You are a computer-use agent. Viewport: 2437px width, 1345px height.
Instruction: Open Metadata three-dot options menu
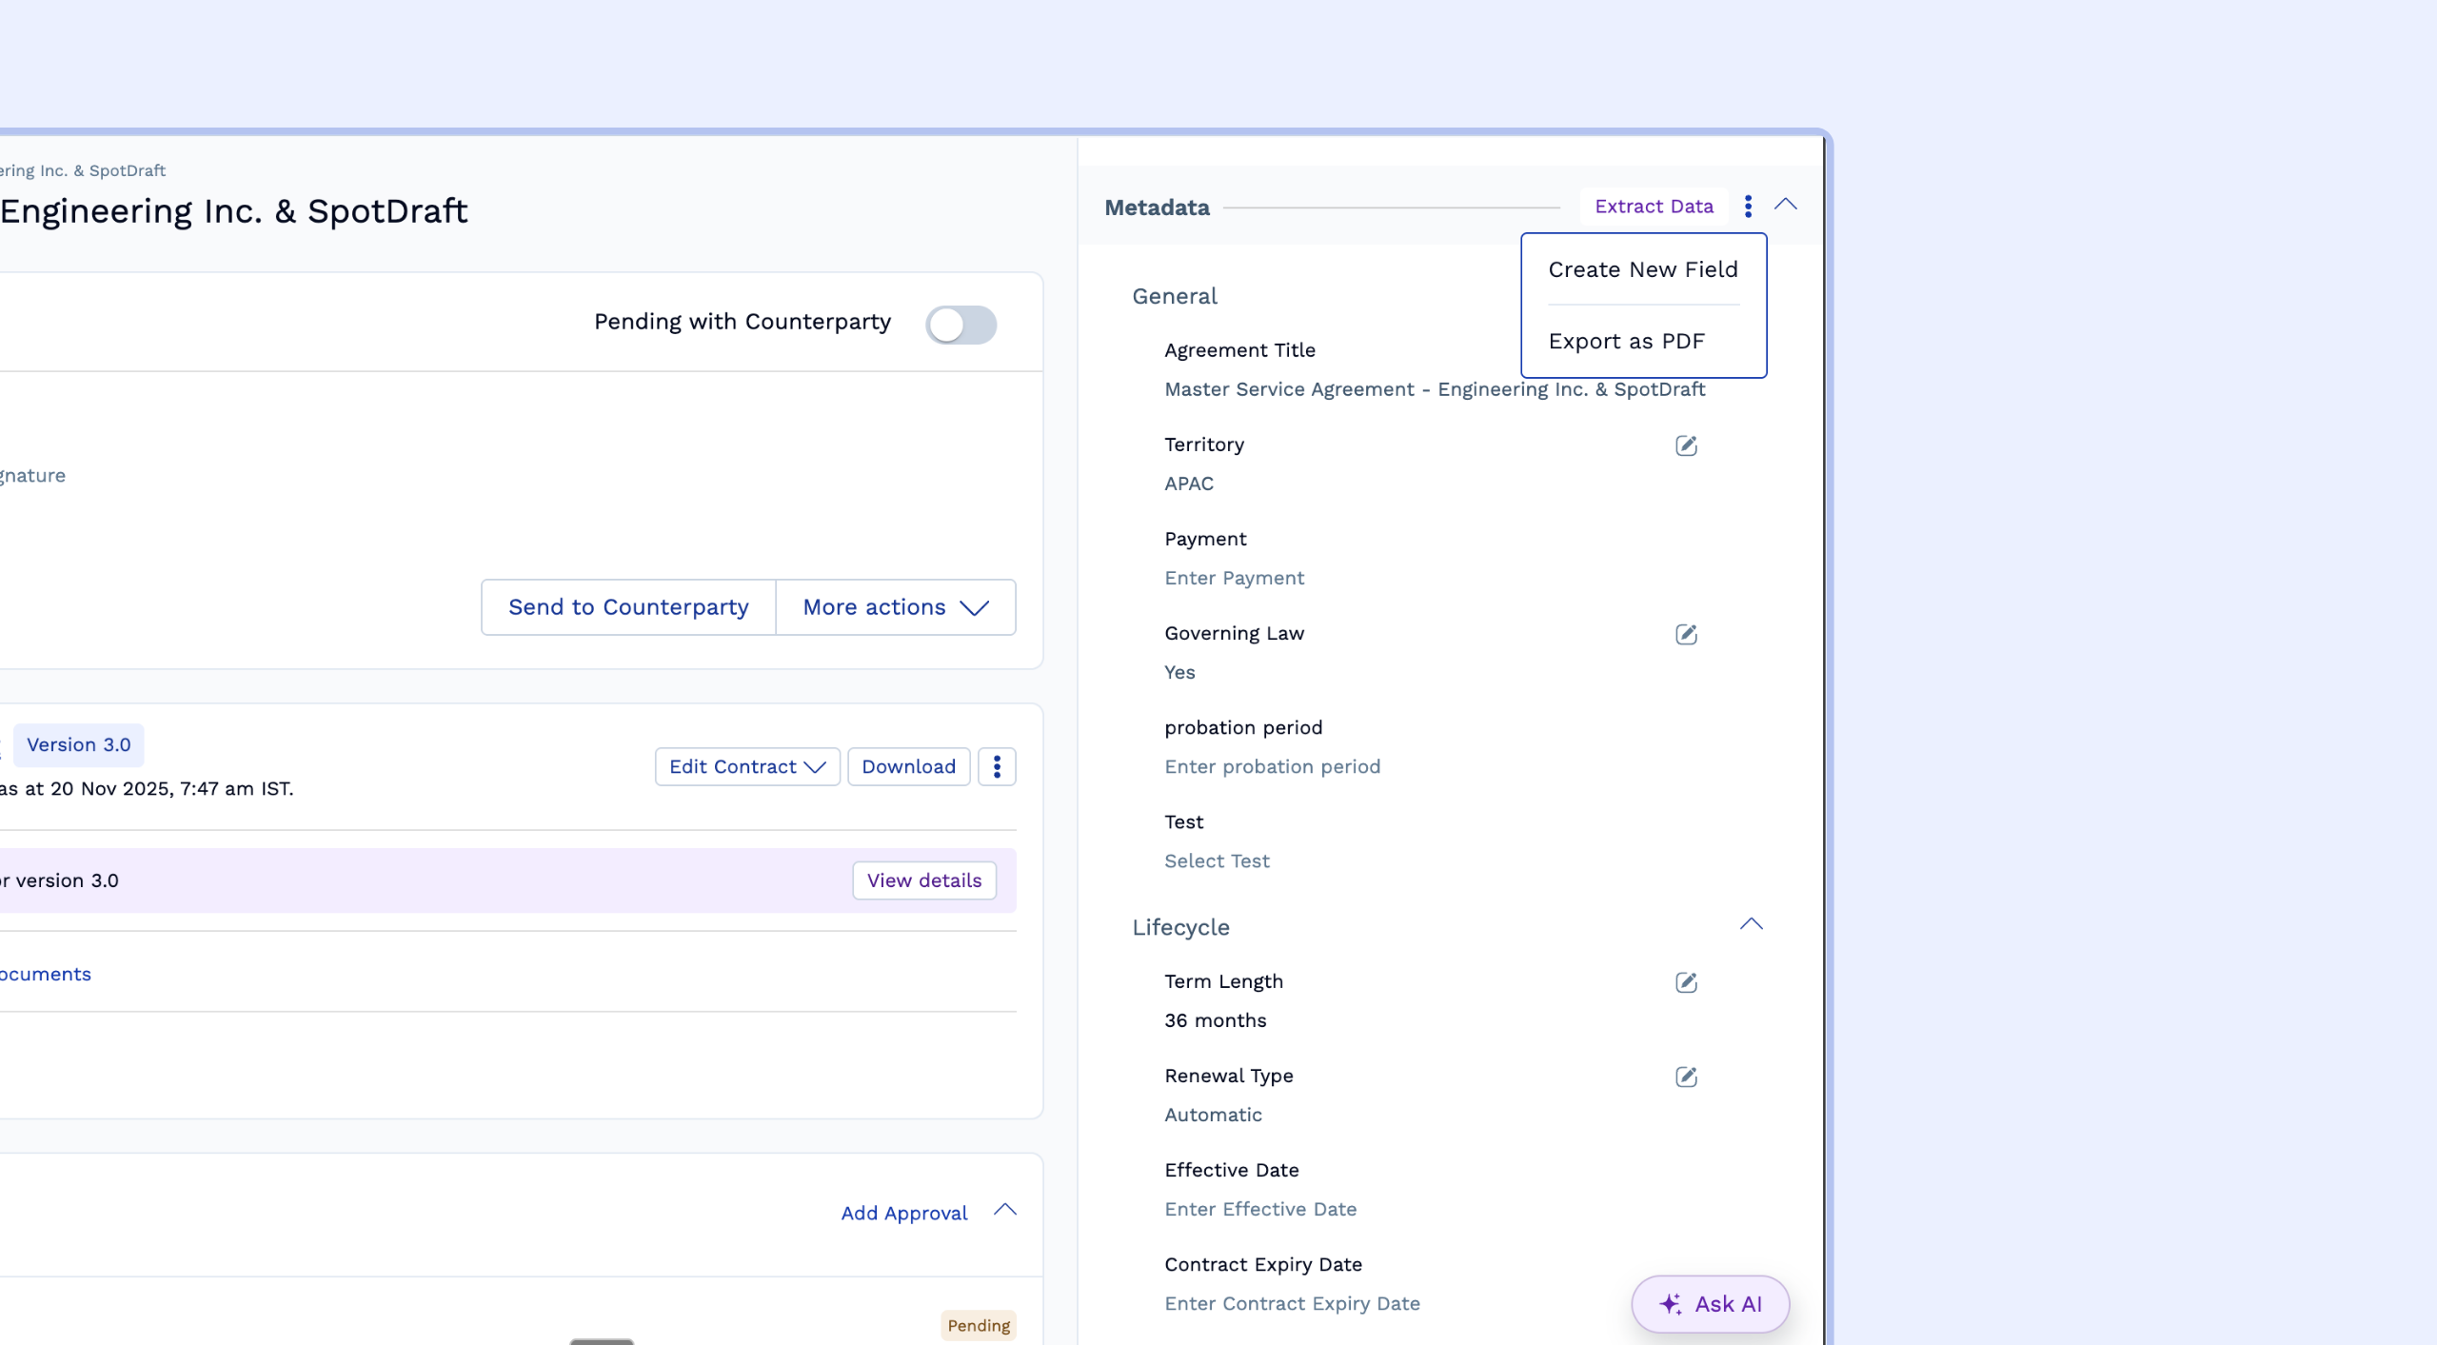pyautogui.click(x=1748, y=207)
